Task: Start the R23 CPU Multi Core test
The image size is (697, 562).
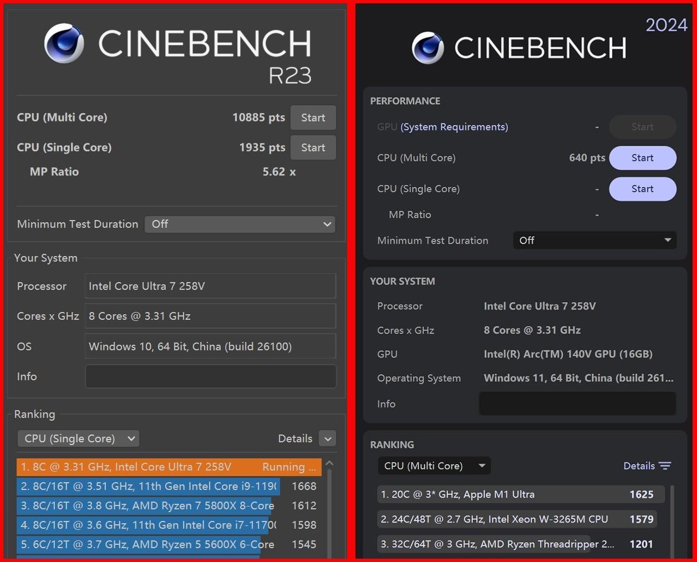Action: pos(313,117)
